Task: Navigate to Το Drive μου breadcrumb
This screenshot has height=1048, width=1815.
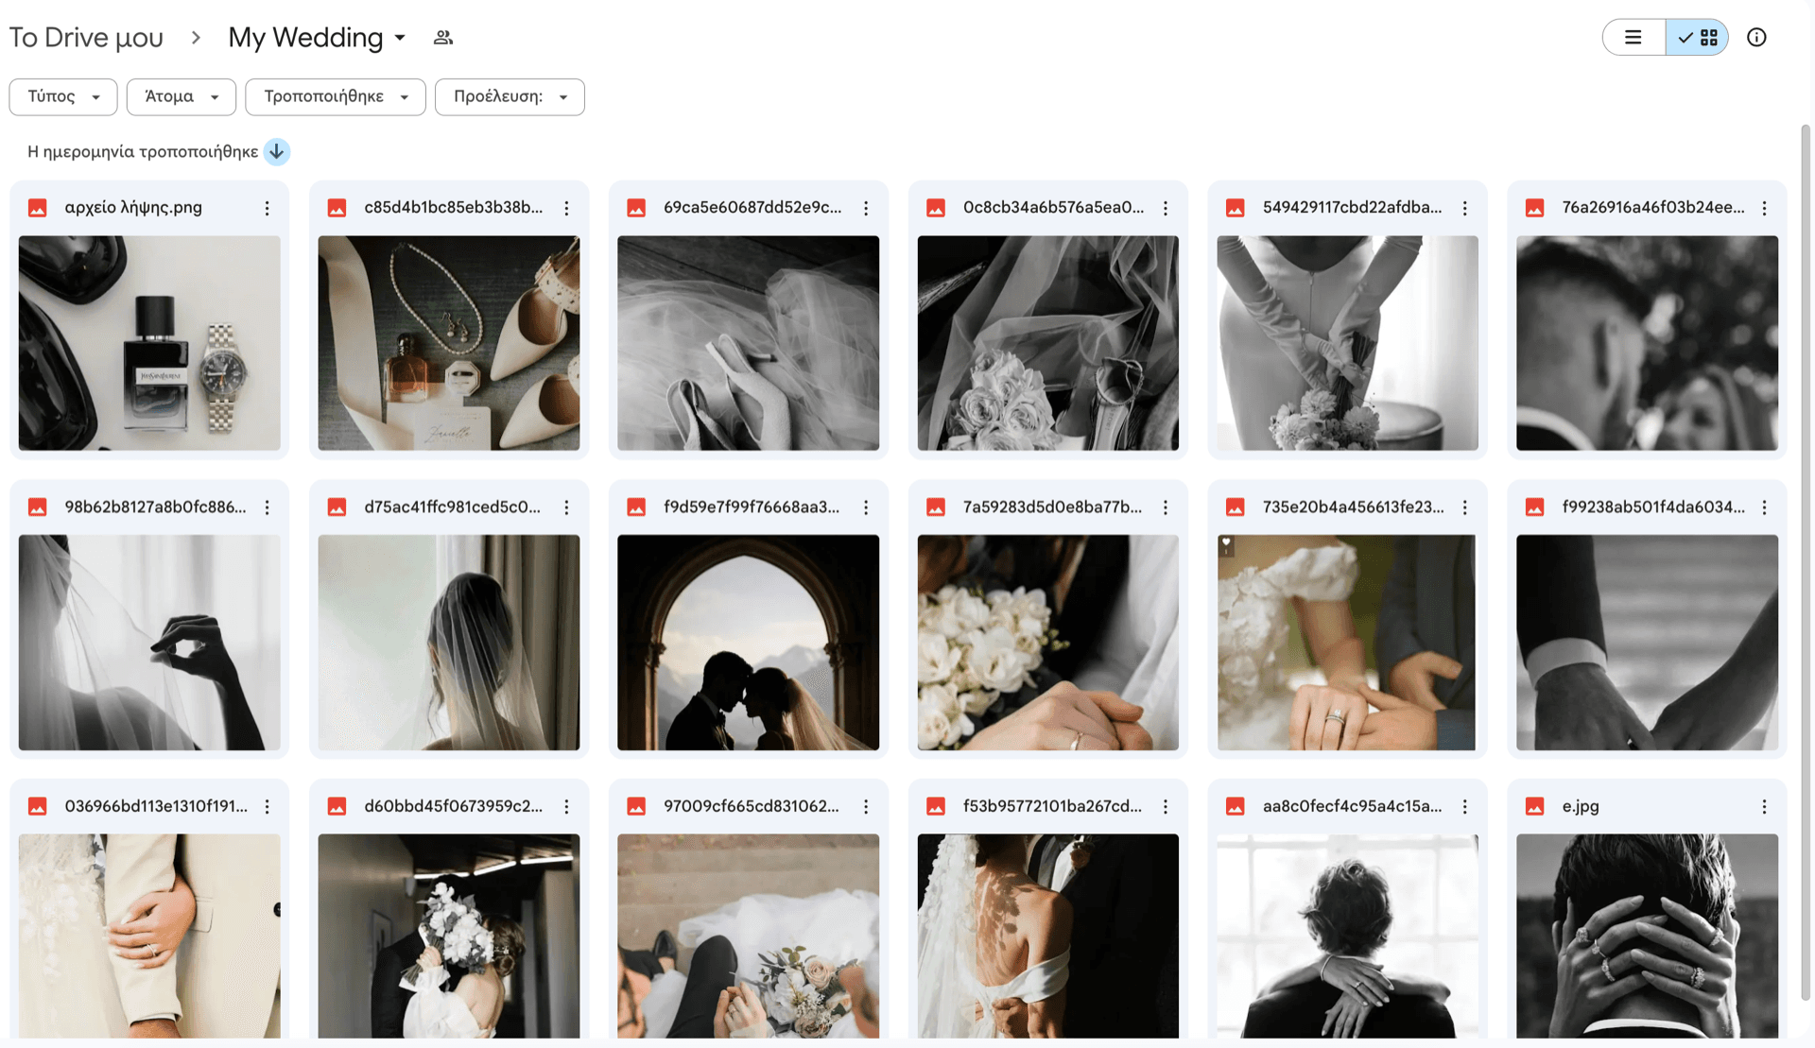Action: [x=86, y=38]
